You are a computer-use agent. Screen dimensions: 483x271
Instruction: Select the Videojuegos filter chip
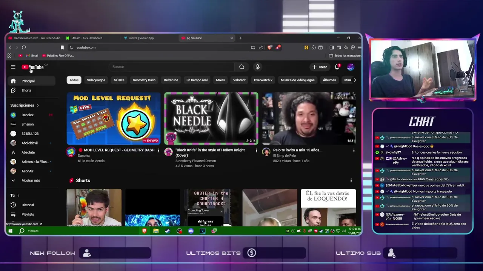[96, 80]
